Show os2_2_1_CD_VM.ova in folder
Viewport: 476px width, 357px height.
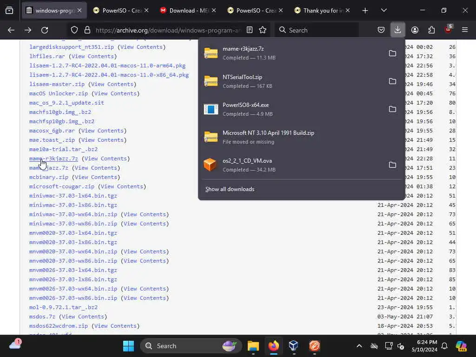[392, 165]
